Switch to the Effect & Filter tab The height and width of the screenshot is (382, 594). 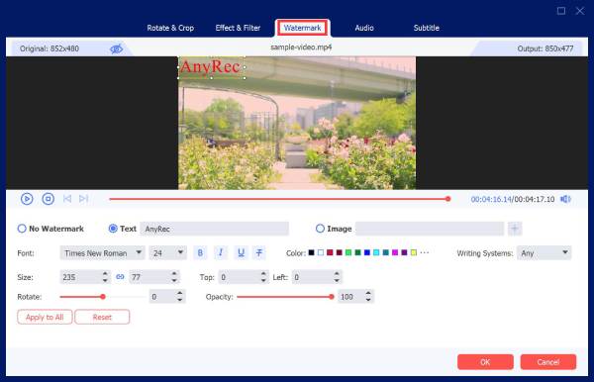[x=238, y=28]
